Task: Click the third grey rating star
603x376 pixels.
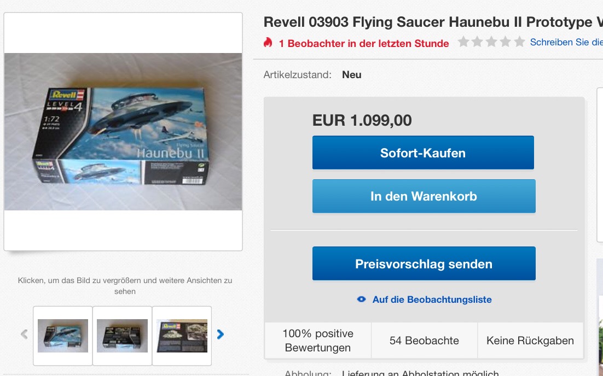Action: 491,42
